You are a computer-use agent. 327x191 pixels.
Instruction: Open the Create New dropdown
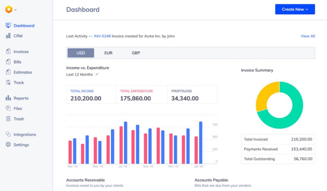coord(294,9)
